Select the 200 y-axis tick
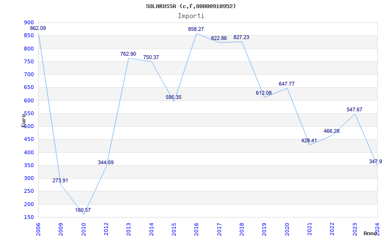Viewport: 382px width, 238px height. tap(29, 205)
